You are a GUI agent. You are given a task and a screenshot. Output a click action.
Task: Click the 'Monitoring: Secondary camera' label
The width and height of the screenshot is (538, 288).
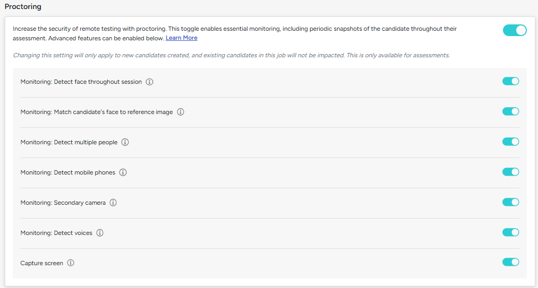pyautogui.click(x=63, y=203)
